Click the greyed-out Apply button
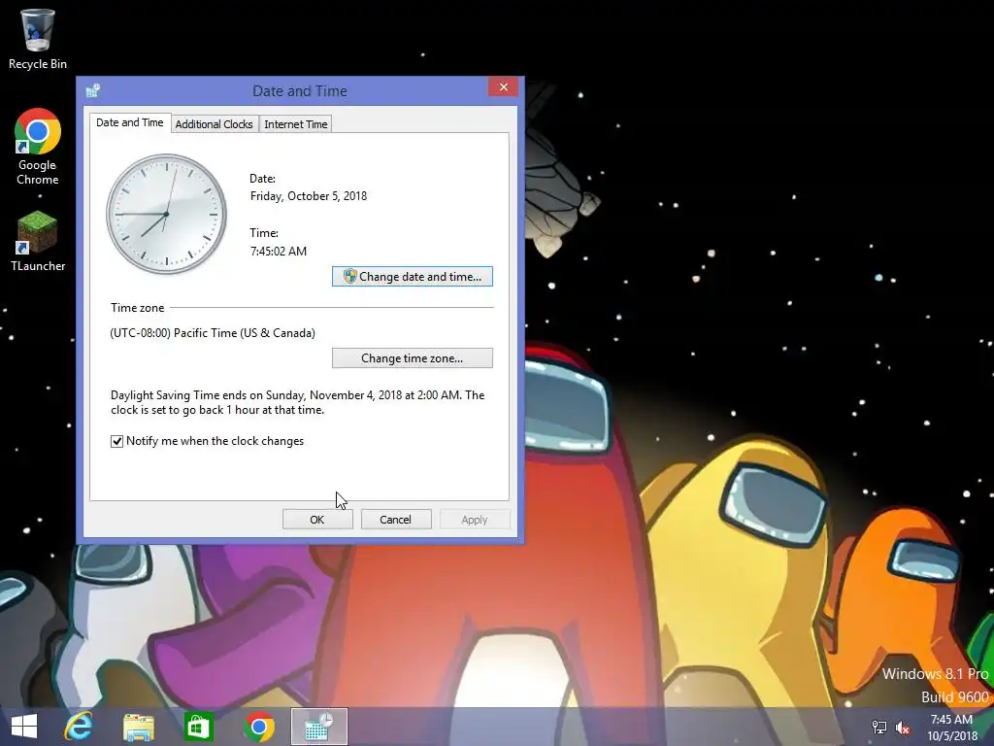Image resolution: width=994 pixels, height=746 pixels. (x=474, y=520)
